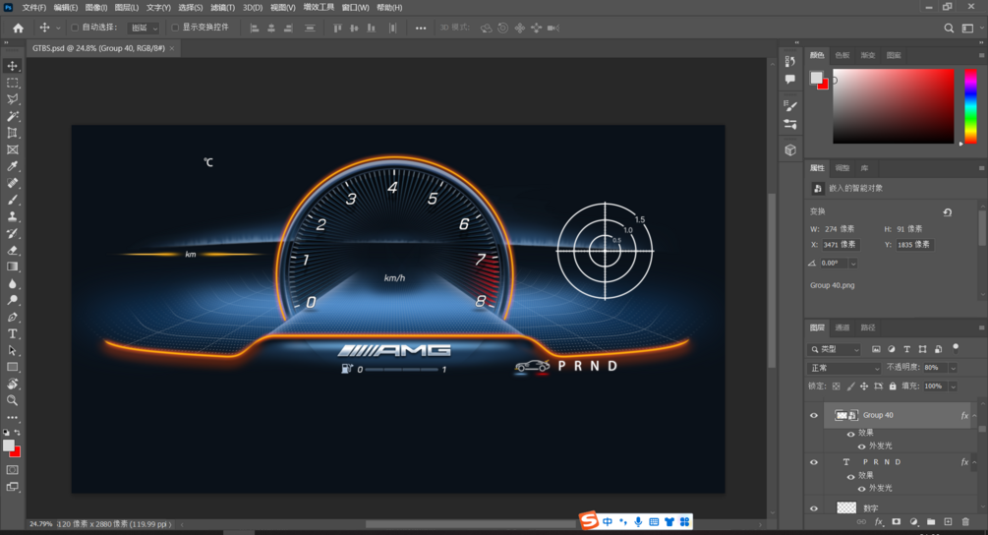This screenshot has height=535, width=988.
Task: Click the Home icon in options bar
Action: coord(19,28)
